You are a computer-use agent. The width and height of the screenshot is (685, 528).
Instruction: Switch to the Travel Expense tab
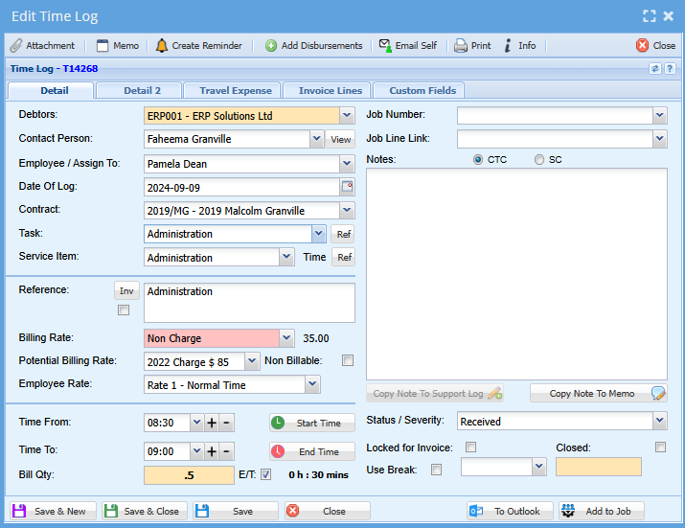(x=234, y=90)
